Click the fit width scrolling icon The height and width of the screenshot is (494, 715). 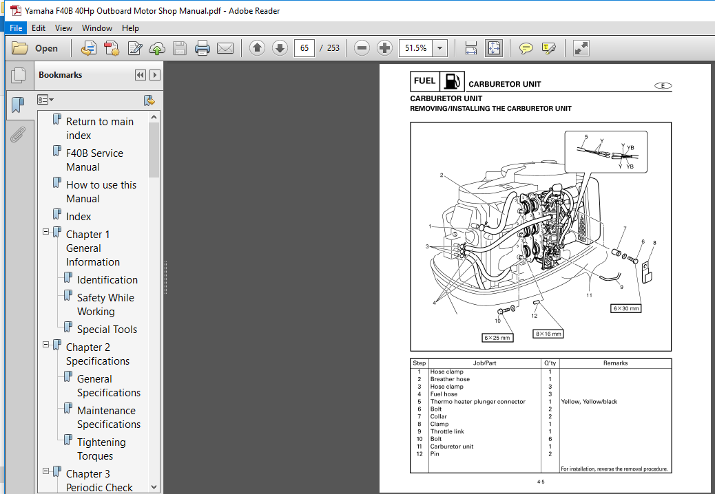point(471,47)
